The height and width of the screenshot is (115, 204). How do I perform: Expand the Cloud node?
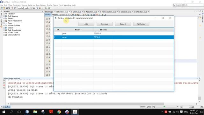[x=4, y=23]
